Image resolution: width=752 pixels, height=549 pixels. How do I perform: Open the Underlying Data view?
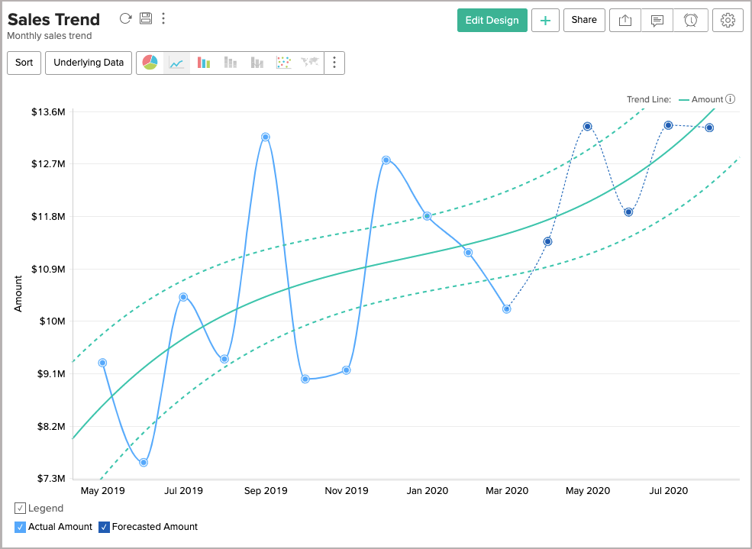pos(88,63)
